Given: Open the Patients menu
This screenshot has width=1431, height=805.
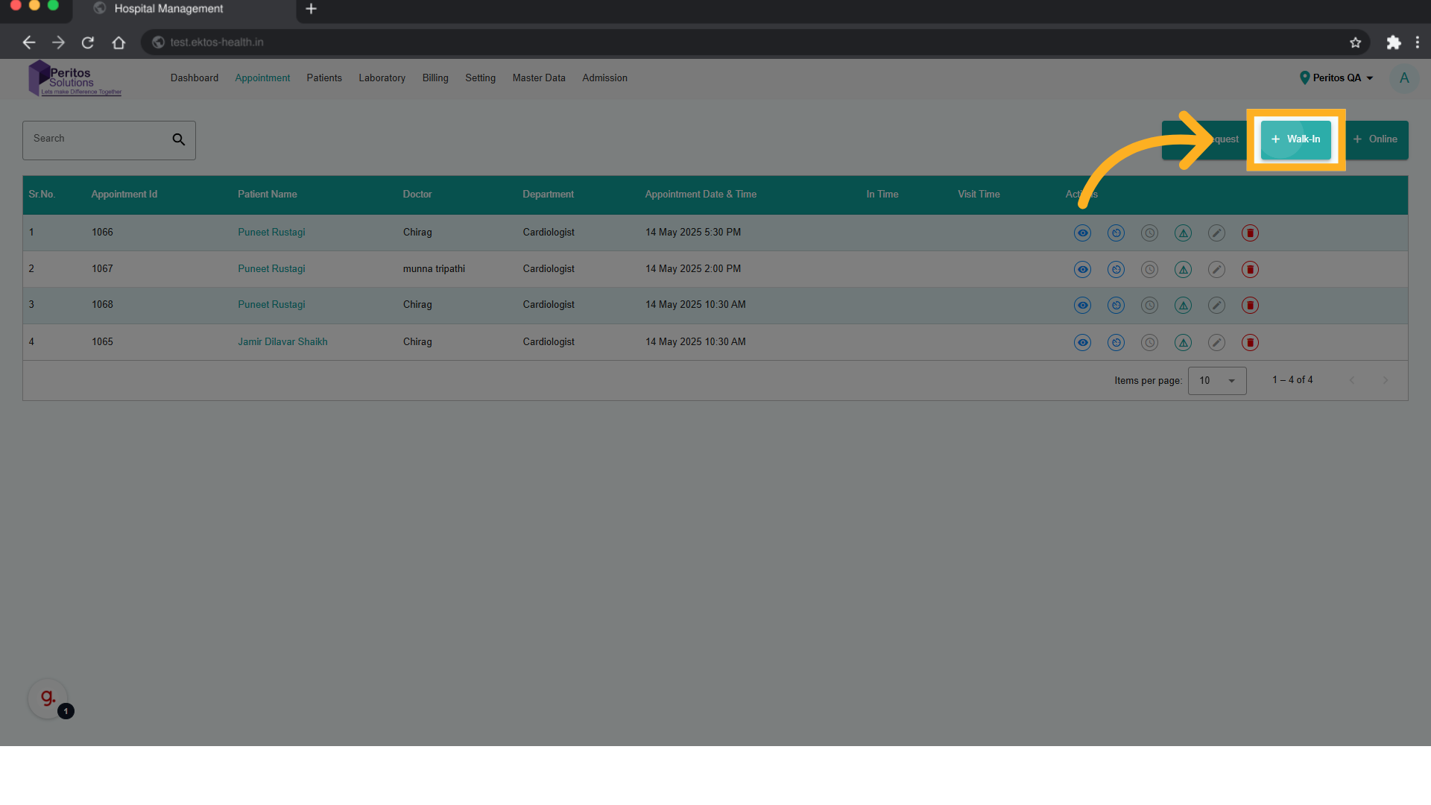Looking at the screenshot, I should point(324,78).
